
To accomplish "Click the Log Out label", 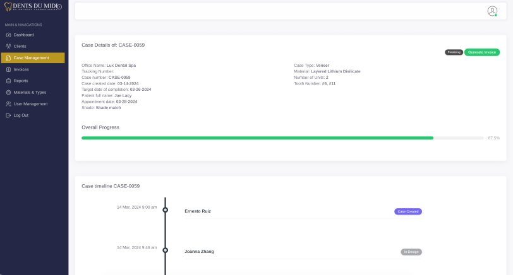I will point(21,115).
